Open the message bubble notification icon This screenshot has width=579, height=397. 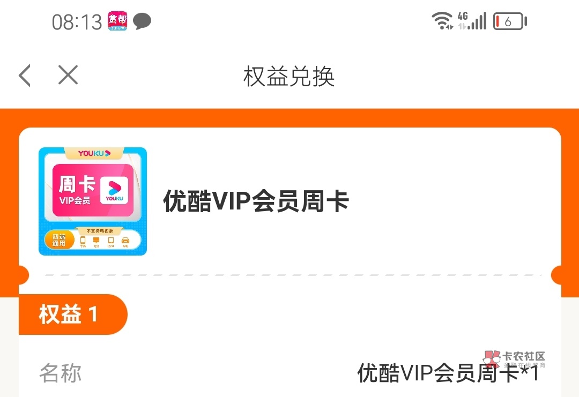click(142, 21)
